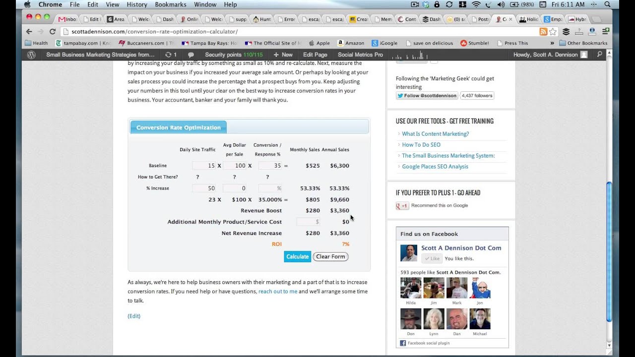Open Social Metrics Pro menu
This screenshot has height=357, width=635.
click(360, 55)
